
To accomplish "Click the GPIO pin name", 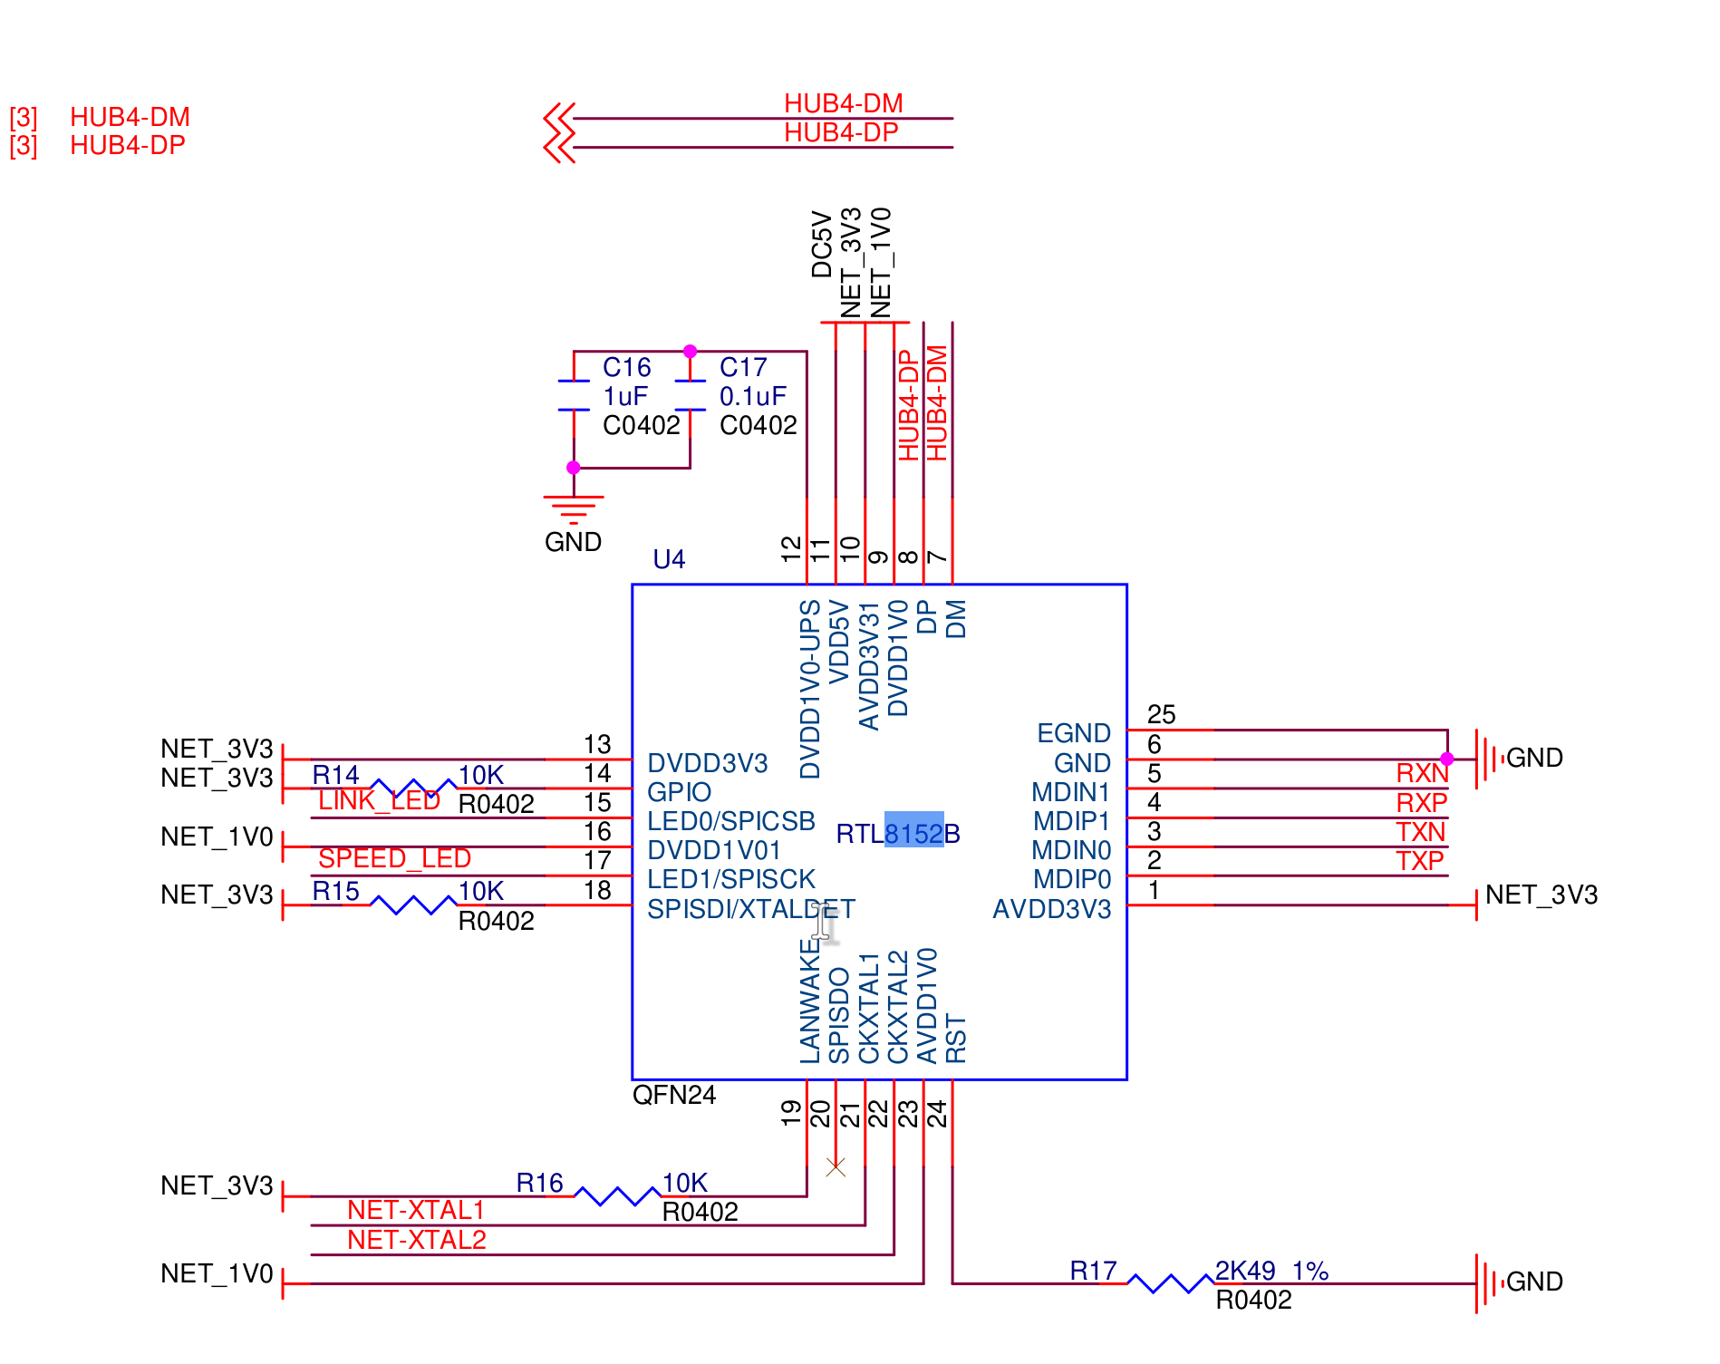I will pos(679,792).
